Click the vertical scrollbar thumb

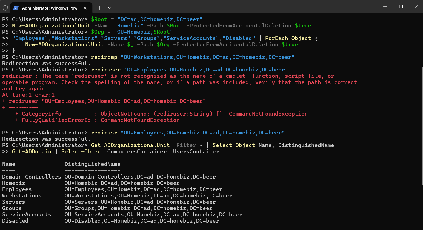tap(422, 127)
